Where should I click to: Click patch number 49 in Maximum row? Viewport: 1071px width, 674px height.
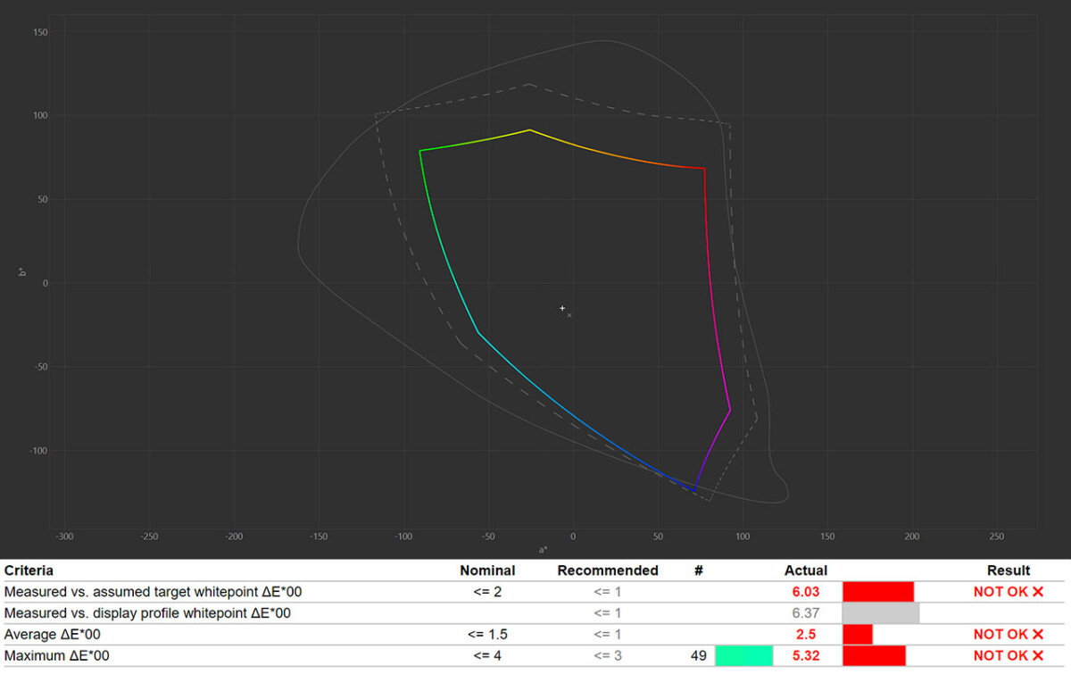pos(699,656)
